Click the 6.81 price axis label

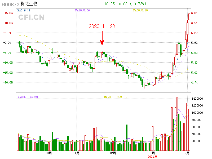coord(194,13)
